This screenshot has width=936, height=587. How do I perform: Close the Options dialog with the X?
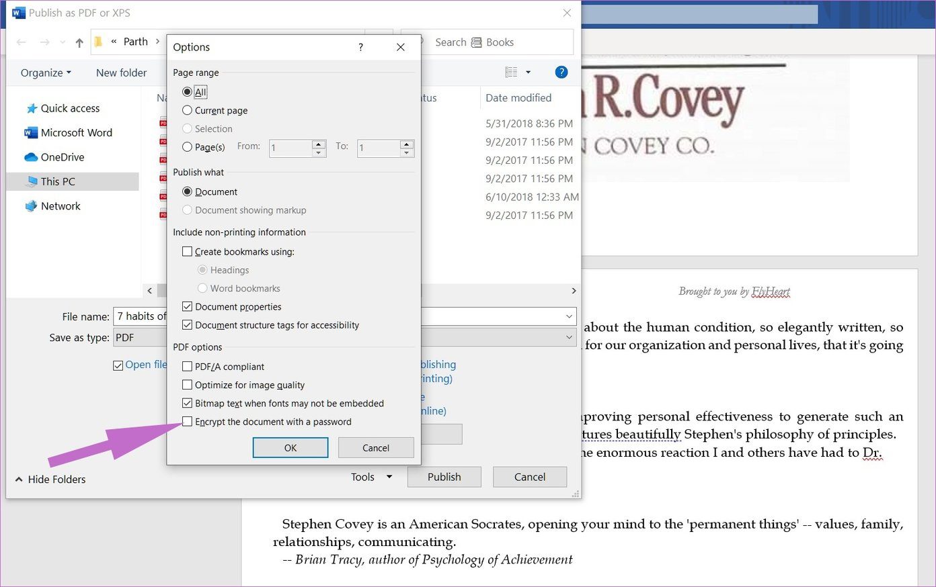[401, 47]
